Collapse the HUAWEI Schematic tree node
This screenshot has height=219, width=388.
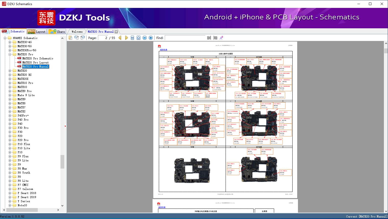5,38
